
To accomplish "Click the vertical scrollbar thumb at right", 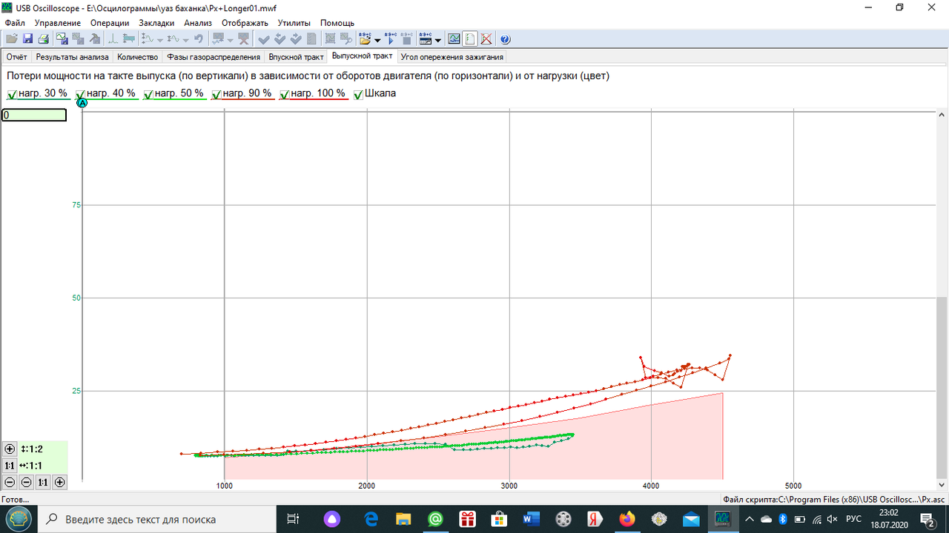I will coord(942,387).
